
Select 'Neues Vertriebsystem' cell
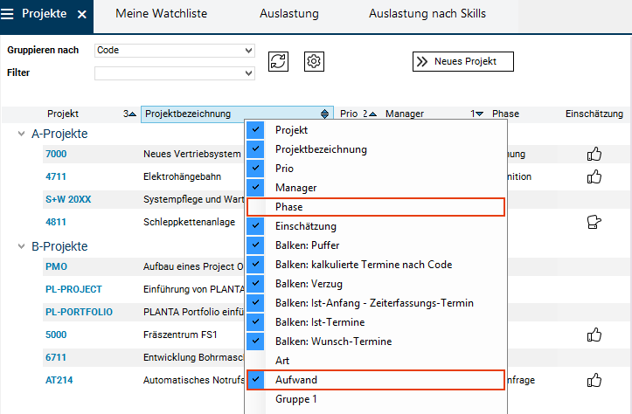(x=191, y=154)
